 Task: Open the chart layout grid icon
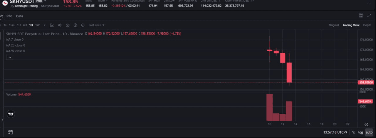(x=361, y=16)
